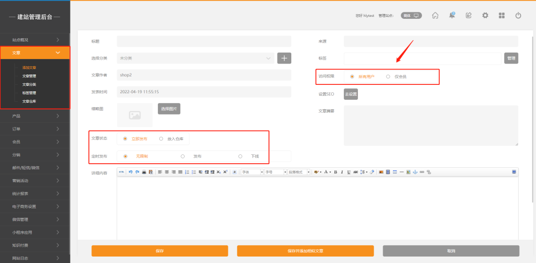
Task: Open 文章管理 in the sidebar submenu
Action: pyautogui.click(x=29, y=76)
